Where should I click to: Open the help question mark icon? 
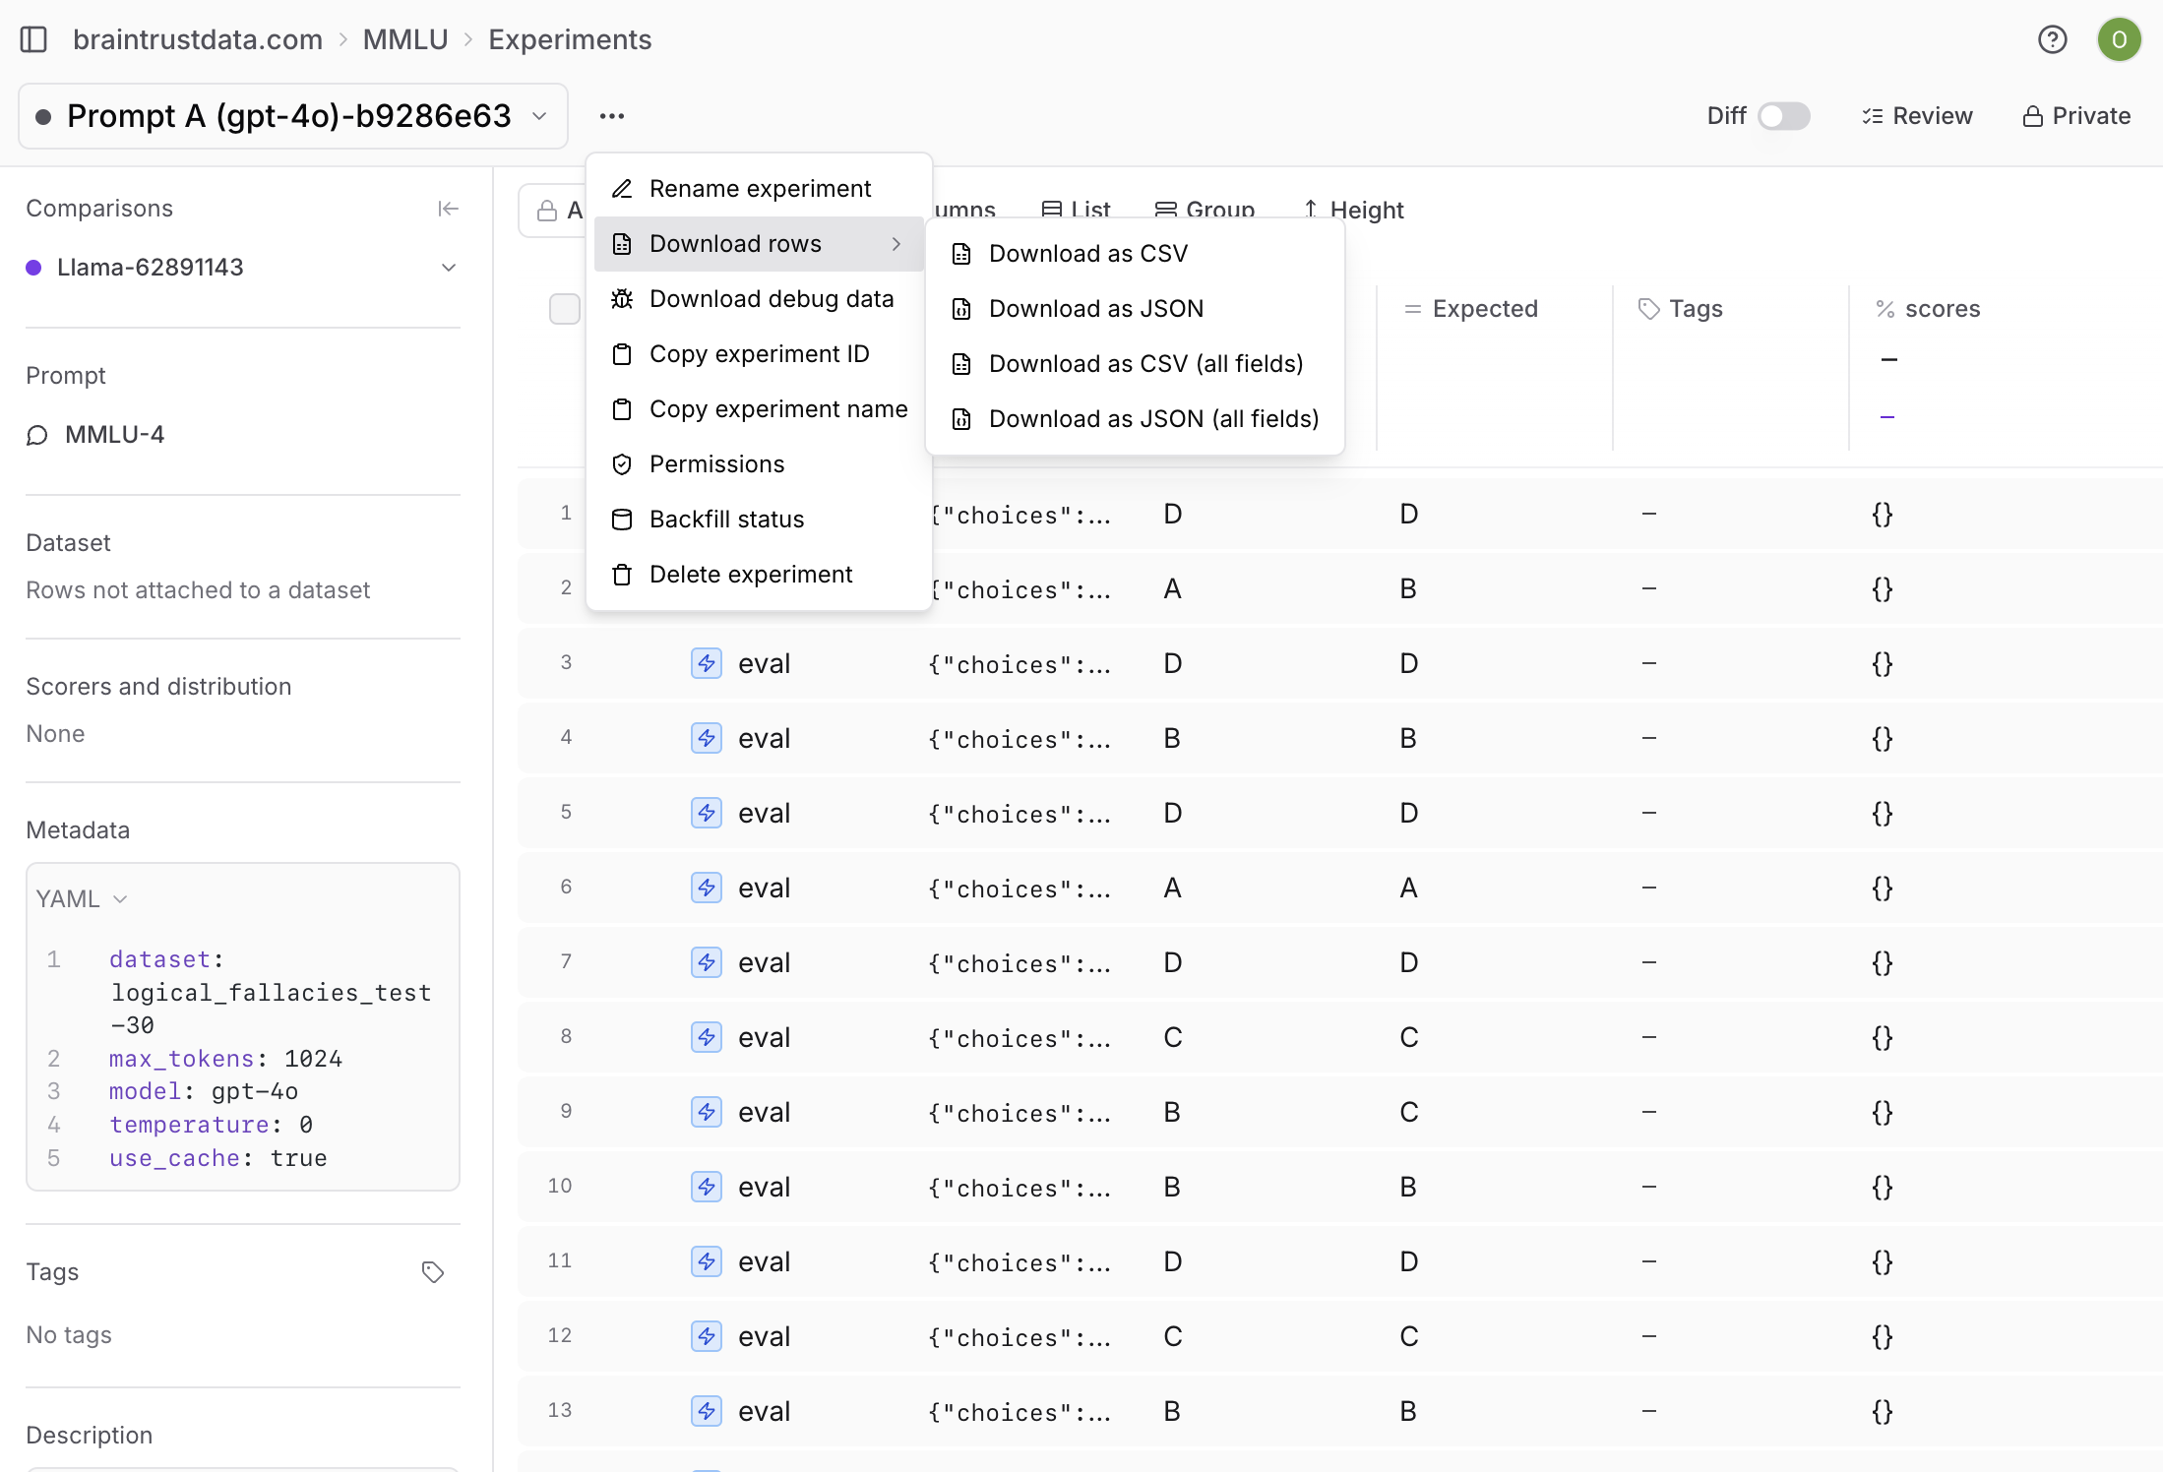coord(2052,39)
